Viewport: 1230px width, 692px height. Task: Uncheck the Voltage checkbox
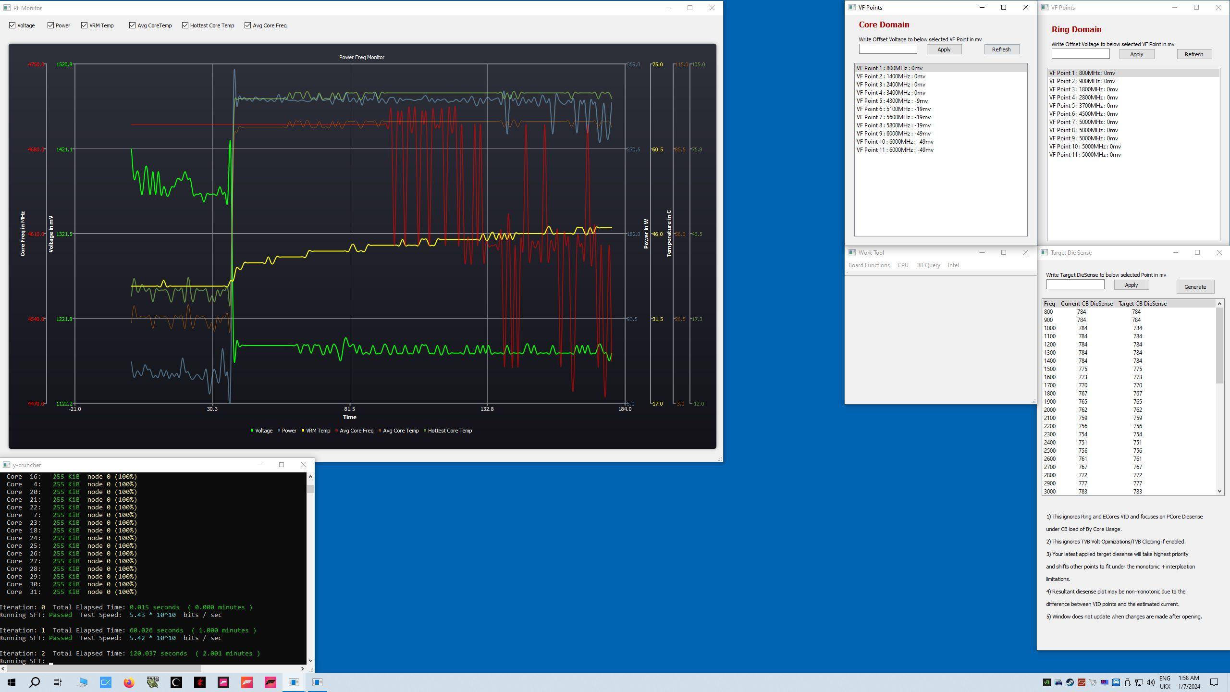[12, 25]
